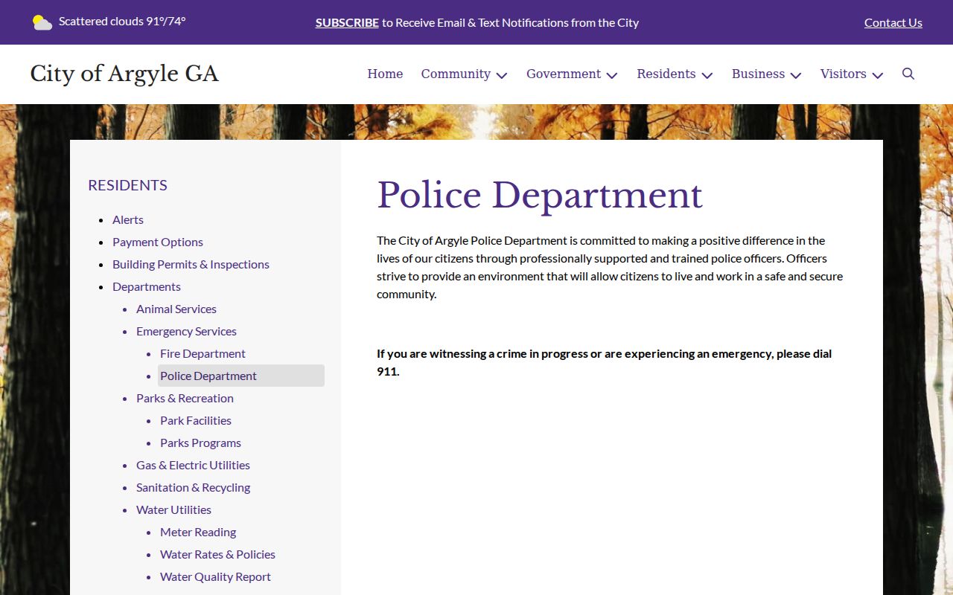This screenshot has width=953, height=595.
Task: Expand the Government menu chevron
Action: click(612, 75)
